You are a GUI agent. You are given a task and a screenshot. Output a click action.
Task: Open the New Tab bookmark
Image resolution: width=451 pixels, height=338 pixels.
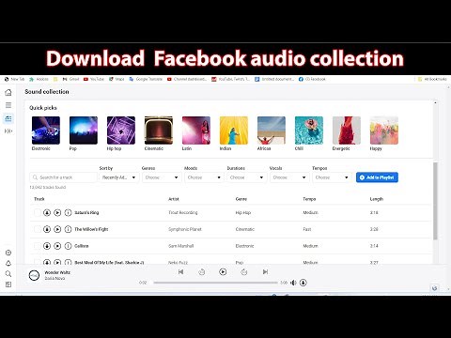[x=14, y=79]
